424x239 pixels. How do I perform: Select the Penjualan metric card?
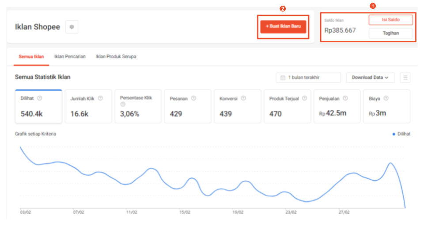337,106
